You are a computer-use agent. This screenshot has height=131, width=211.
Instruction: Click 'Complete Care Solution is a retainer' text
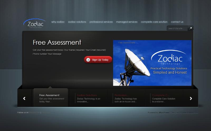point(164,100)
